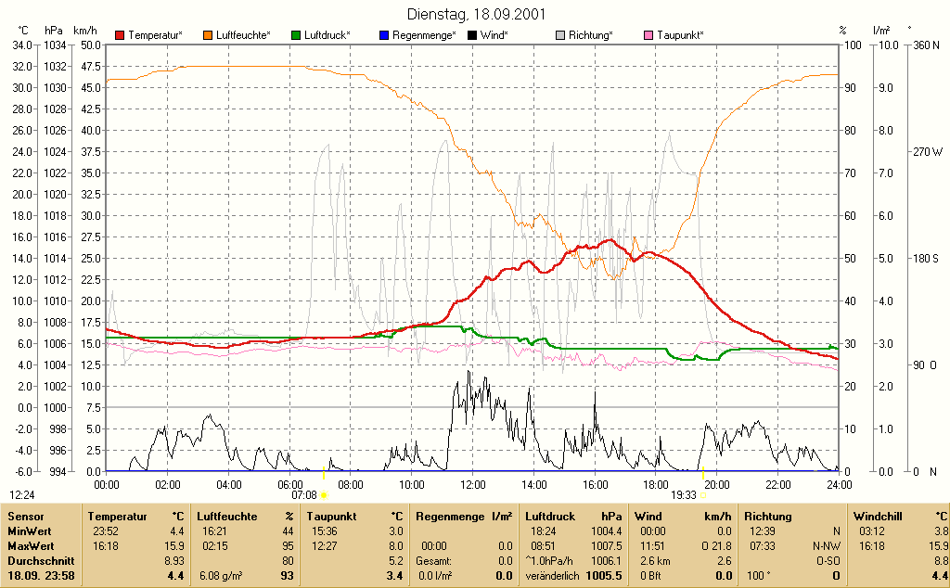
Task: Click the red Temperatur legend swatch
Action: click(x=120, y=35)
